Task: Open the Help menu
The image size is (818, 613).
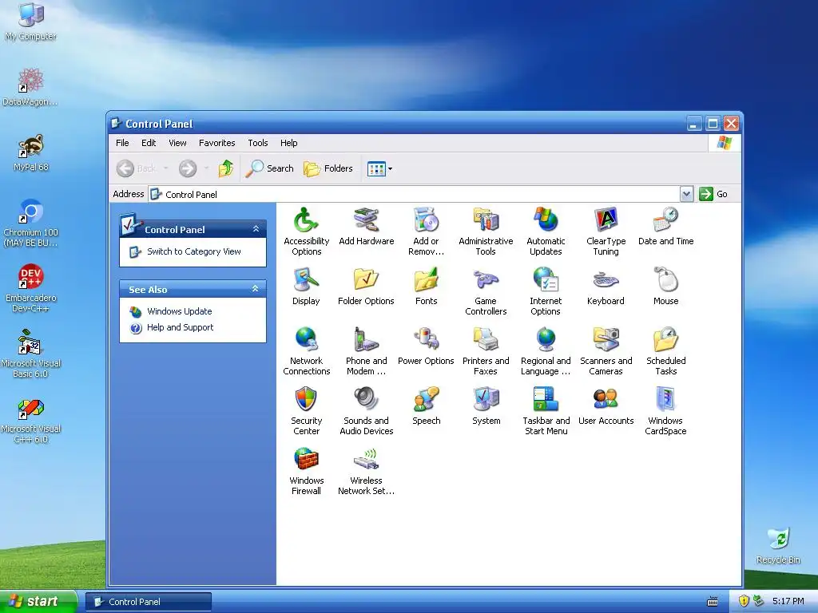Action: point(288,143)
